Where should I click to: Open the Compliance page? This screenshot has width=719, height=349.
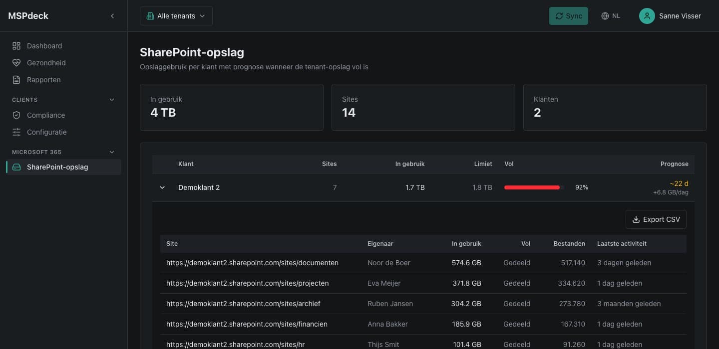coord(63,115)
